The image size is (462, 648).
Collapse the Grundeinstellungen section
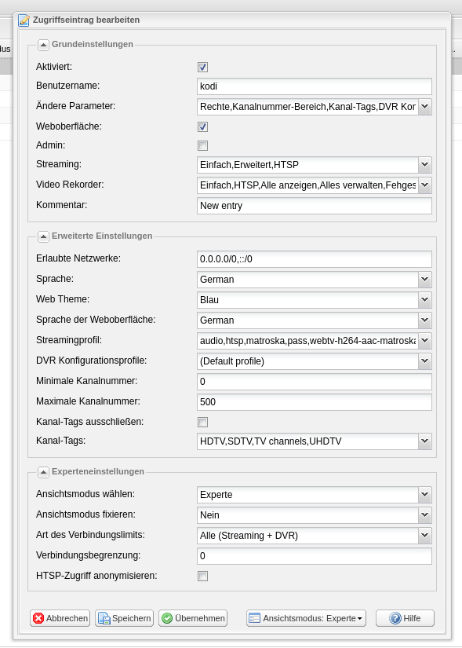[x=43, y=45]
